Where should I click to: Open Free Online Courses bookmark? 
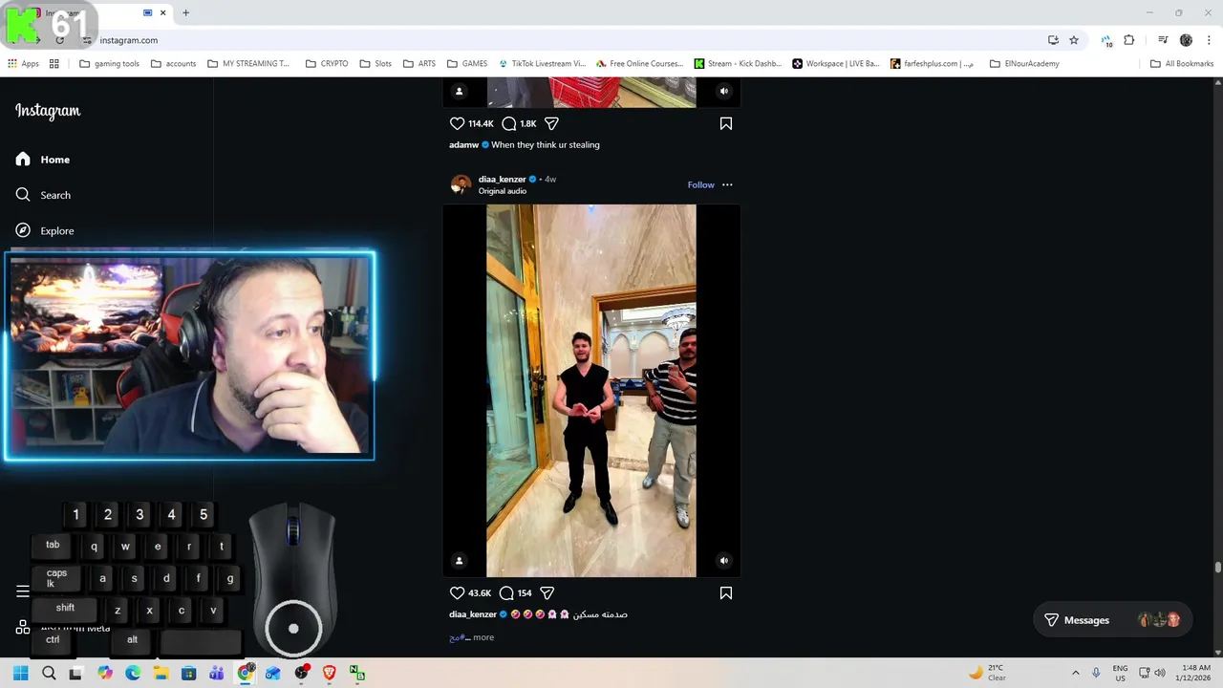(x=639, y=64)
